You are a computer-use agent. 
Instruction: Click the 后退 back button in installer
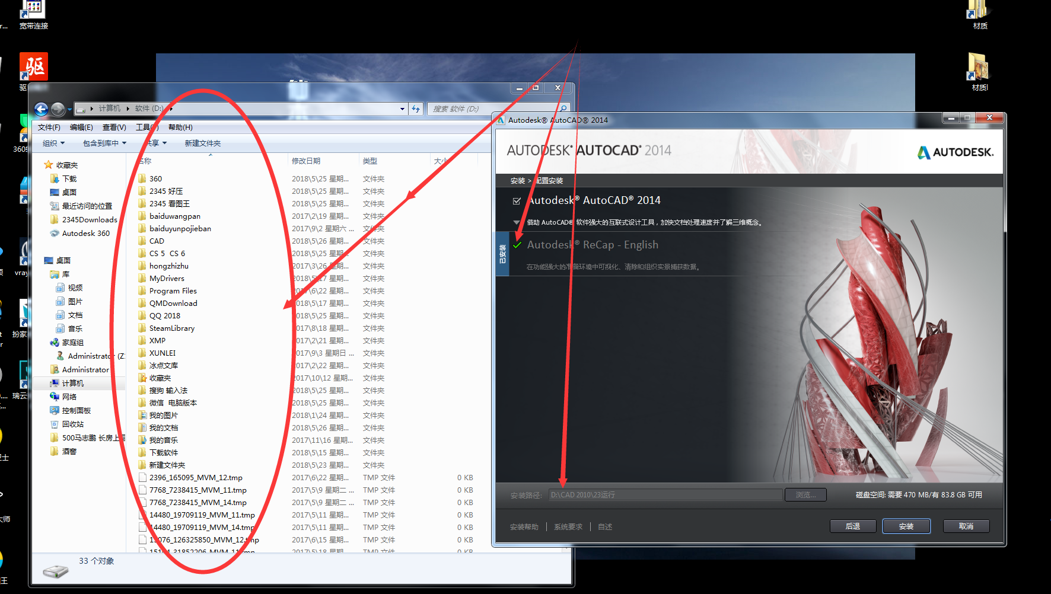click(852, 526)
